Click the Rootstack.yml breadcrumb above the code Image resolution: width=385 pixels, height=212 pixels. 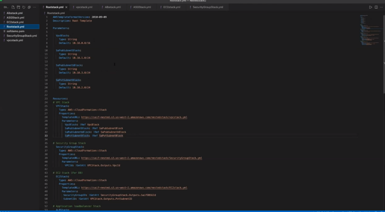pyautogui.click(x=54, y=13)
